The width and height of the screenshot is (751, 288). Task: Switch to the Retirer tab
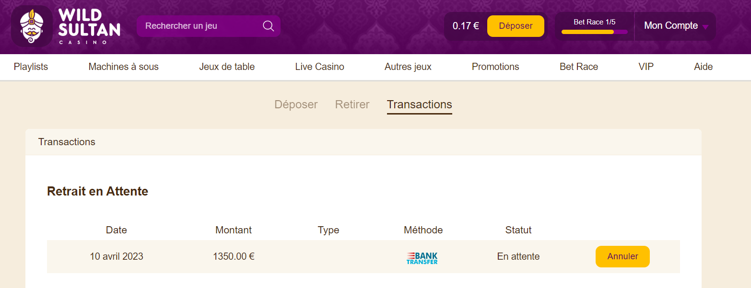click(x=352, y=104)
